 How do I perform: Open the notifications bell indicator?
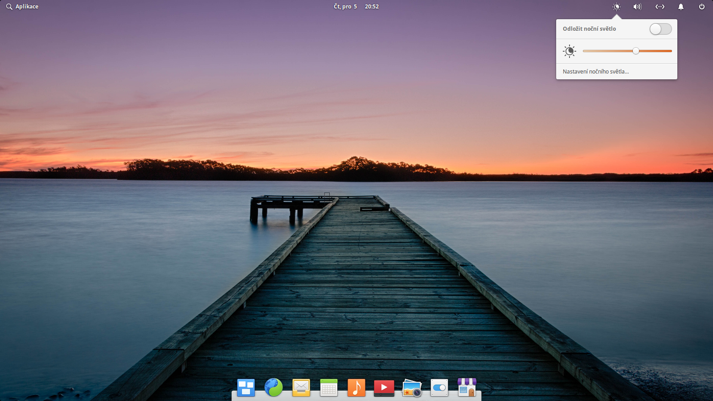pos(681,7)
